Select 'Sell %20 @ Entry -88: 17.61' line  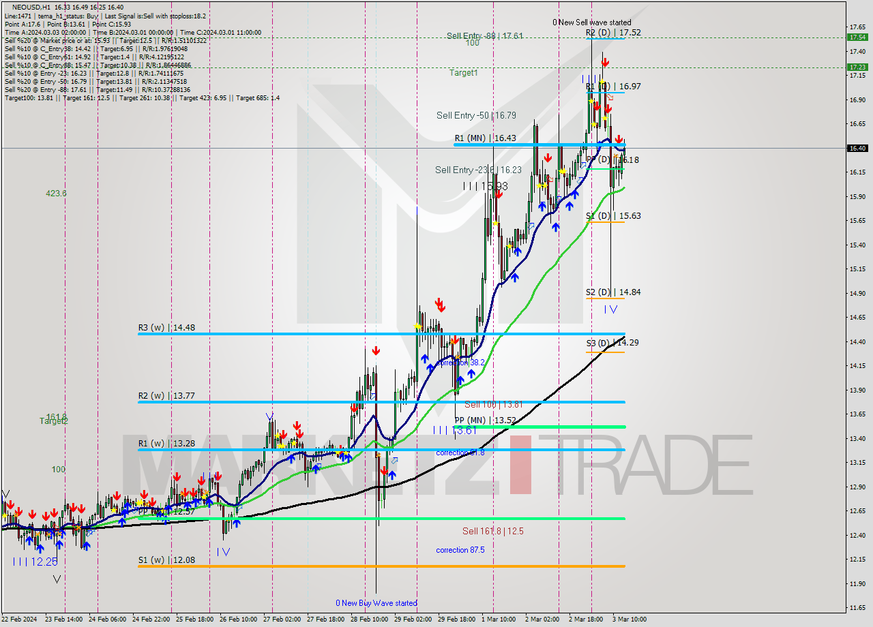tap(97, 89)
